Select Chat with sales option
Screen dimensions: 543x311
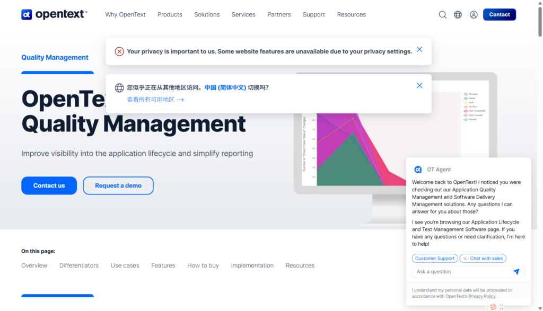click(483, 259)
